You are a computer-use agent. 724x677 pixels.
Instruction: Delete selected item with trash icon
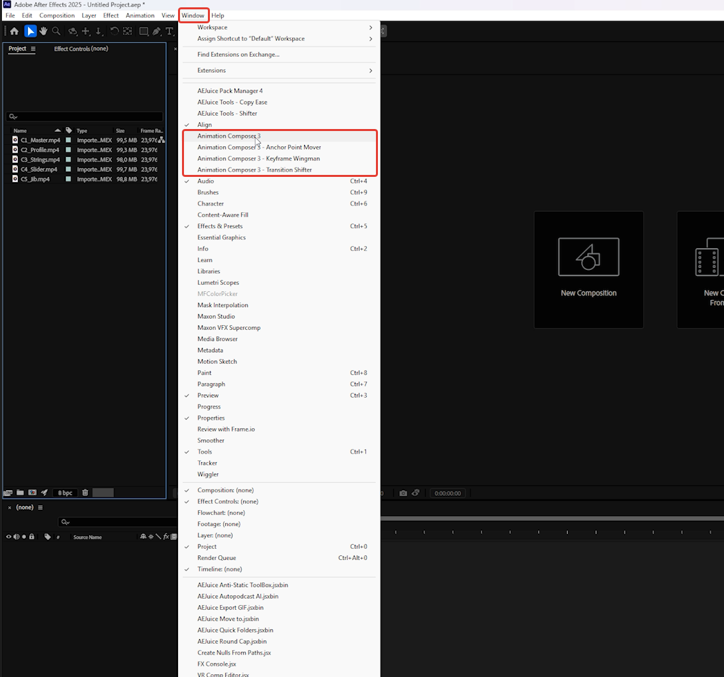(85, 493)
